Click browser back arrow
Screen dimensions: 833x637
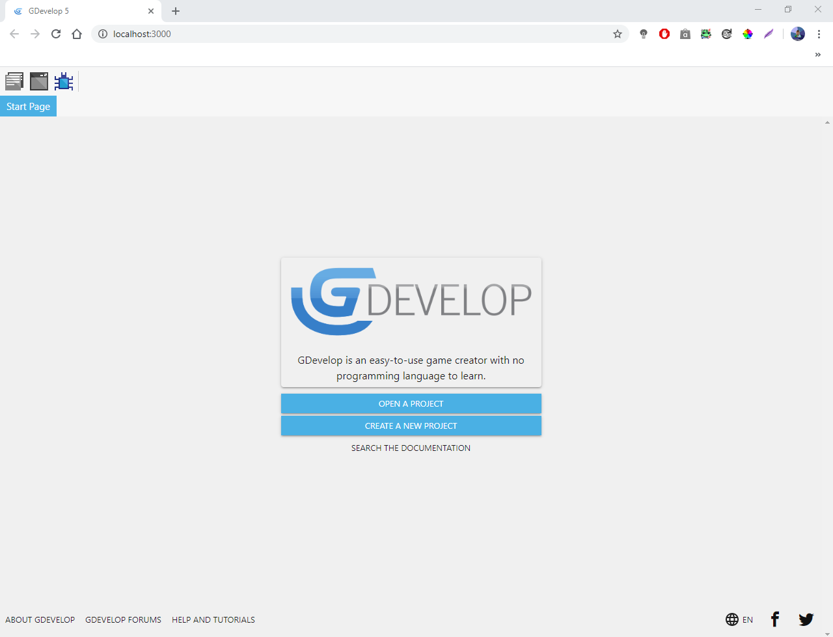(14, 34)
